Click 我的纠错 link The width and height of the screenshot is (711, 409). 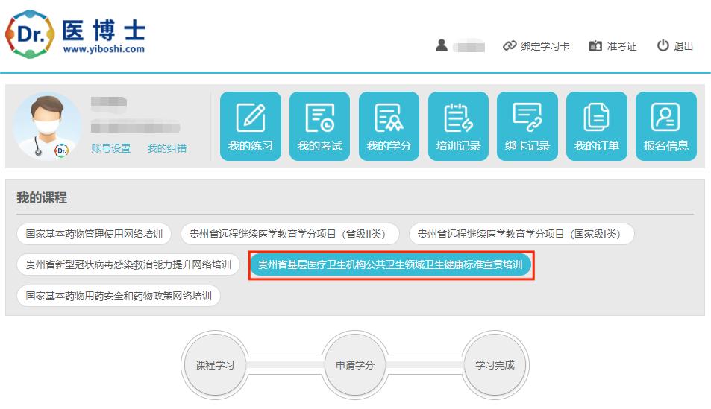tap(166, 148)
